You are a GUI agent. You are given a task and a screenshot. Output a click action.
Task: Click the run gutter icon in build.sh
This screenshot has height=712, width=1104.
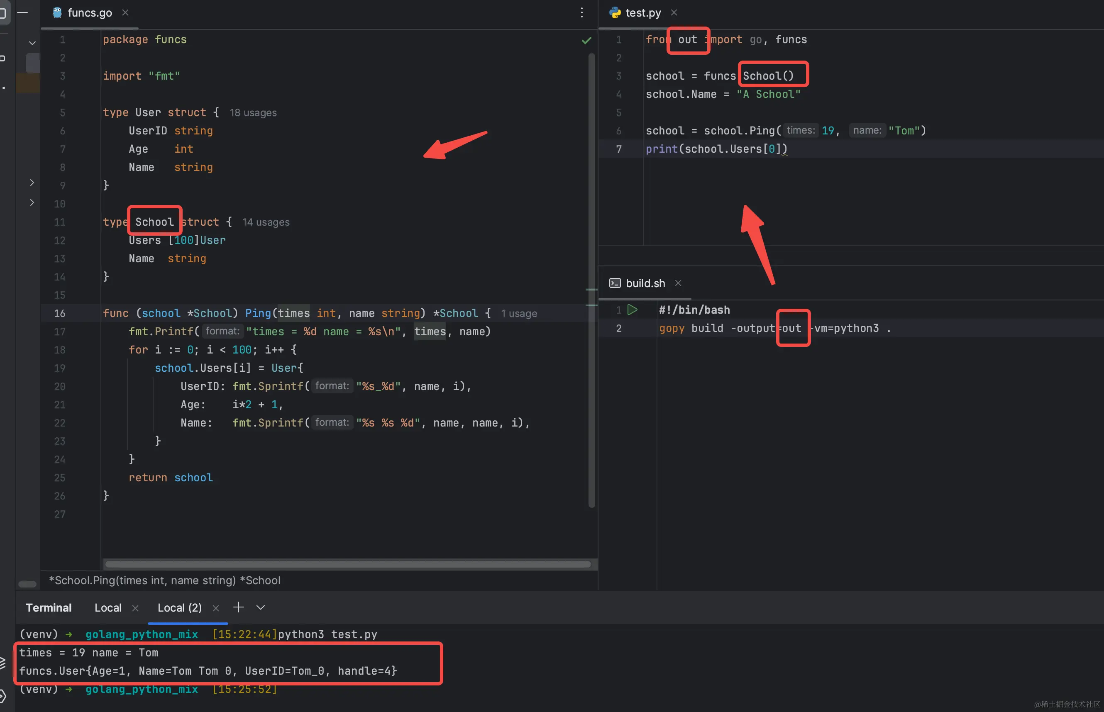(632, 310)
